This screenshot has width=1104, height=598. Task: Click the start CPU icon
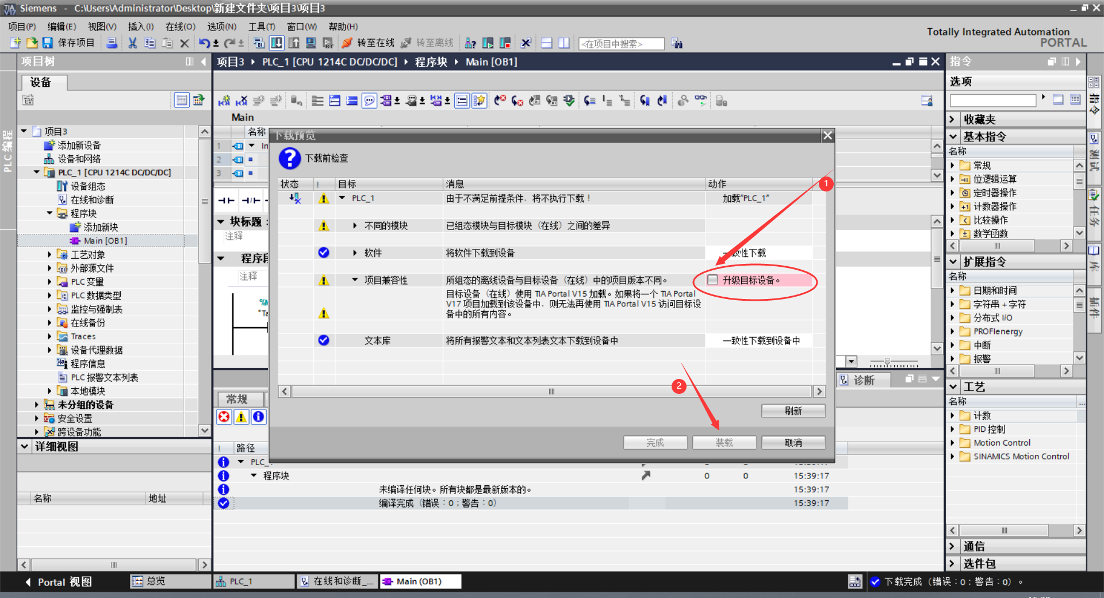(x=488, y=43)
